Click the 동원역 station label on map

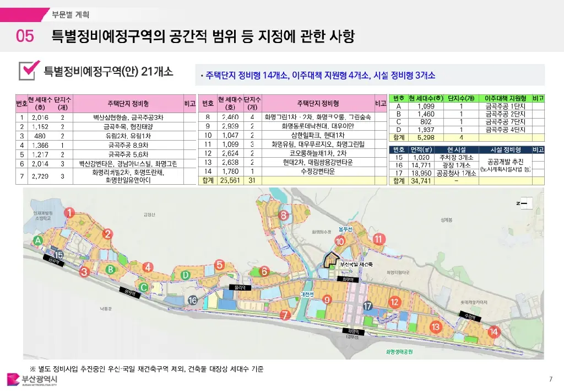click(x=130, y=293)
